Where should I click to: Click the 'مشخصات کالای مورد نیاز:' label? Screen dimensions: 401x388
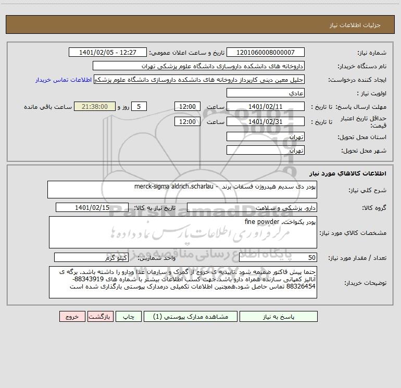click(353, 233)
